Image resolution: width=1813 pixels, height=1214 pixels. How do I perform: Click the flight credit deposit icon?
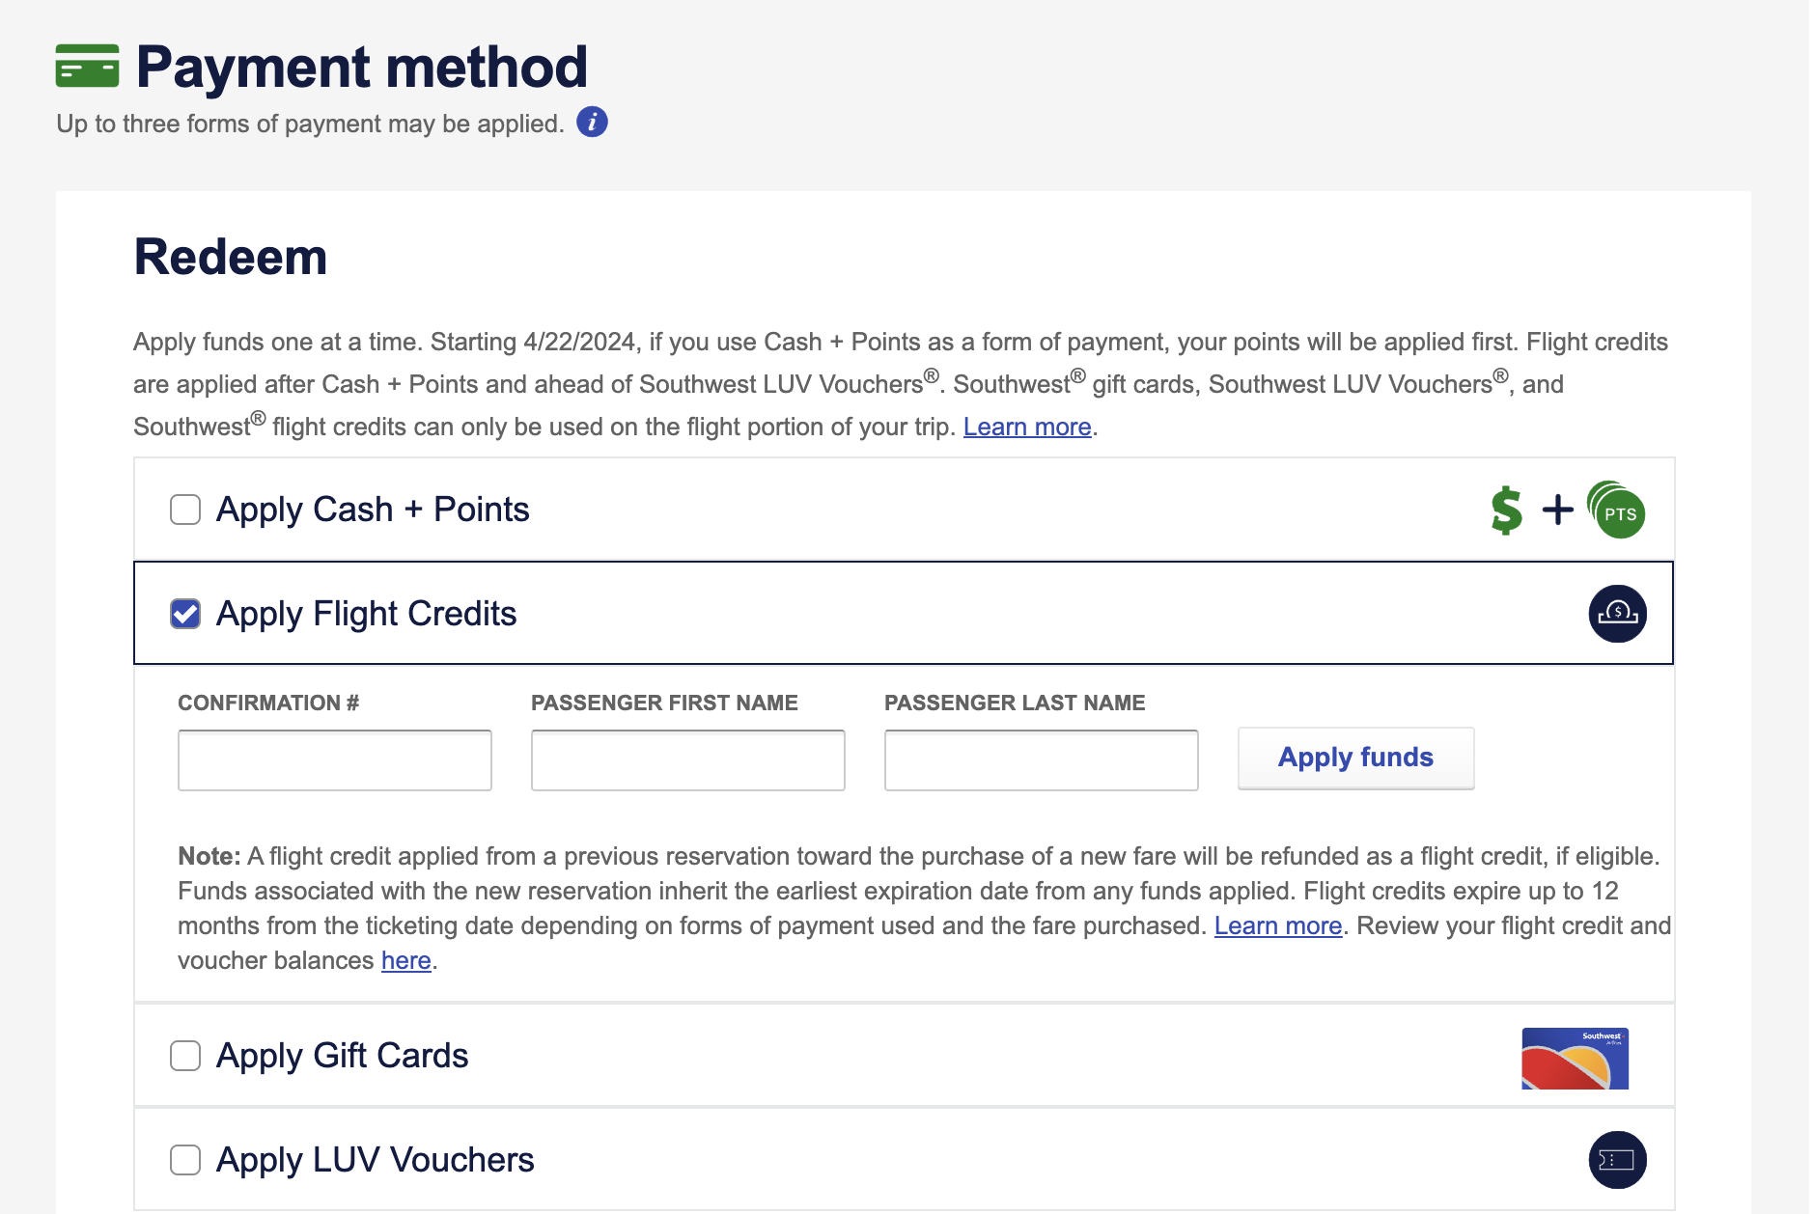1617,613
